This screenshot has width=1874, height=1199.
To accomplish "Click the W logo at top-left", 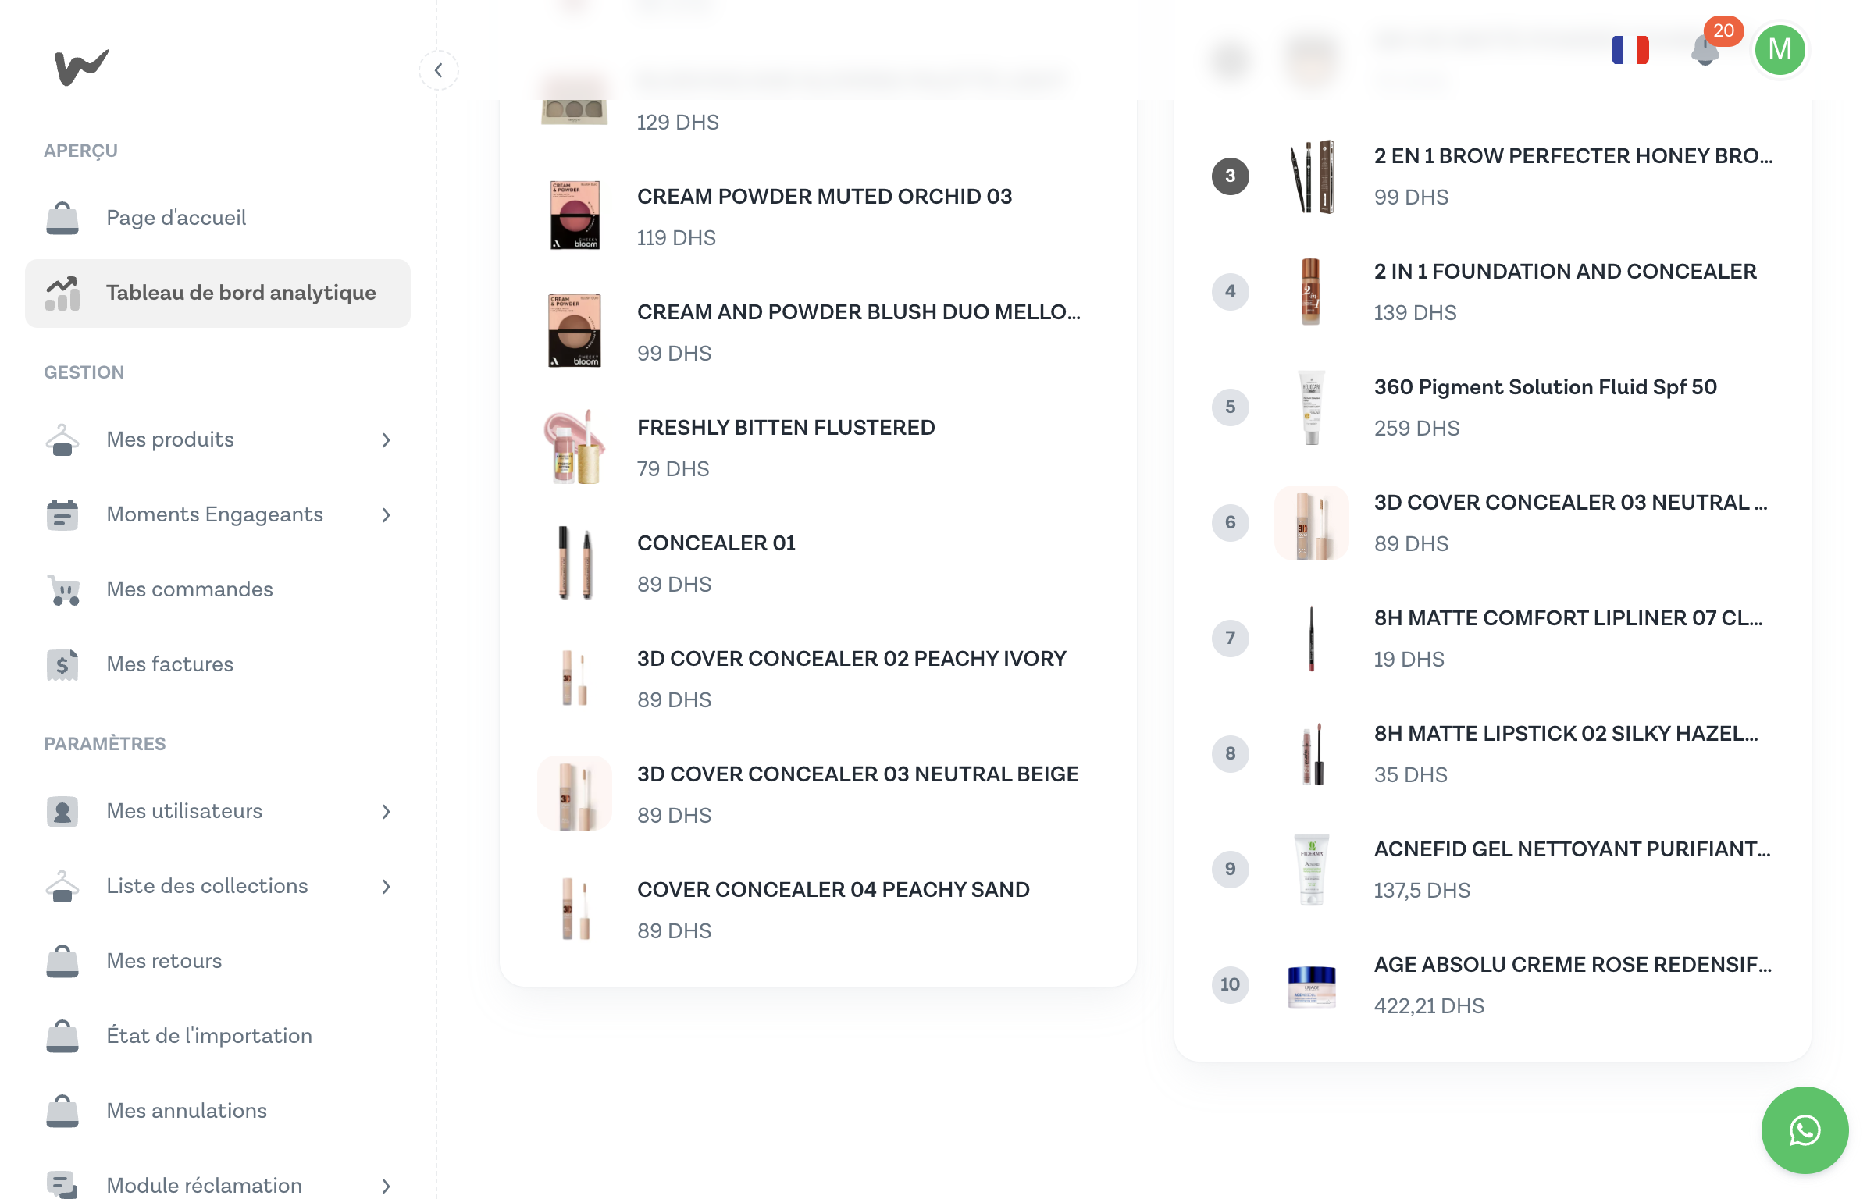I will pyautogui.click(x=81, y=67).
